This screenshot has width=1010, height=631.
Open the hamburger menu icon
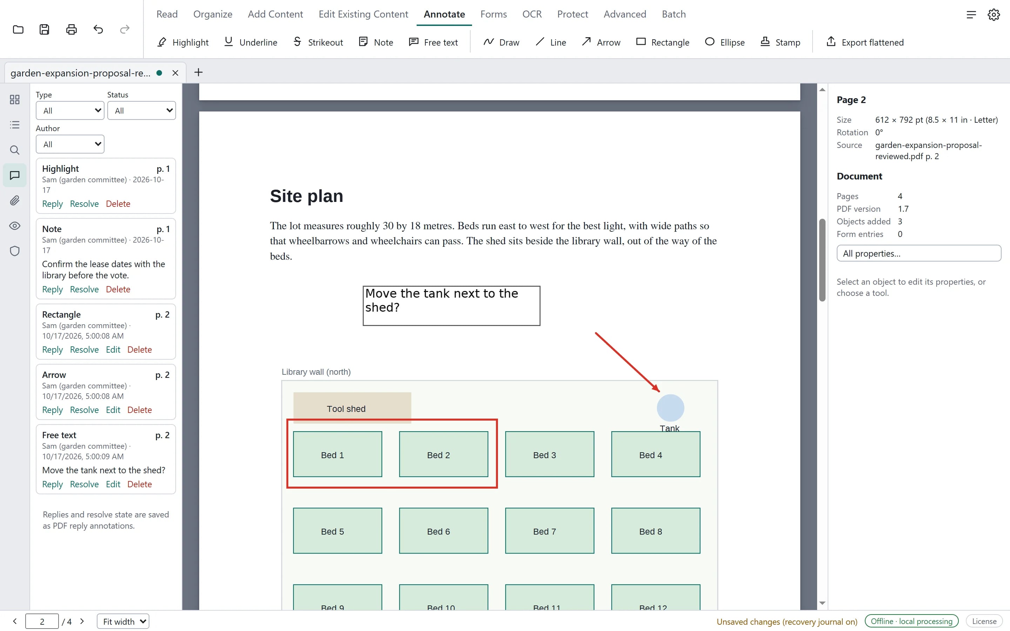[971, 15]
